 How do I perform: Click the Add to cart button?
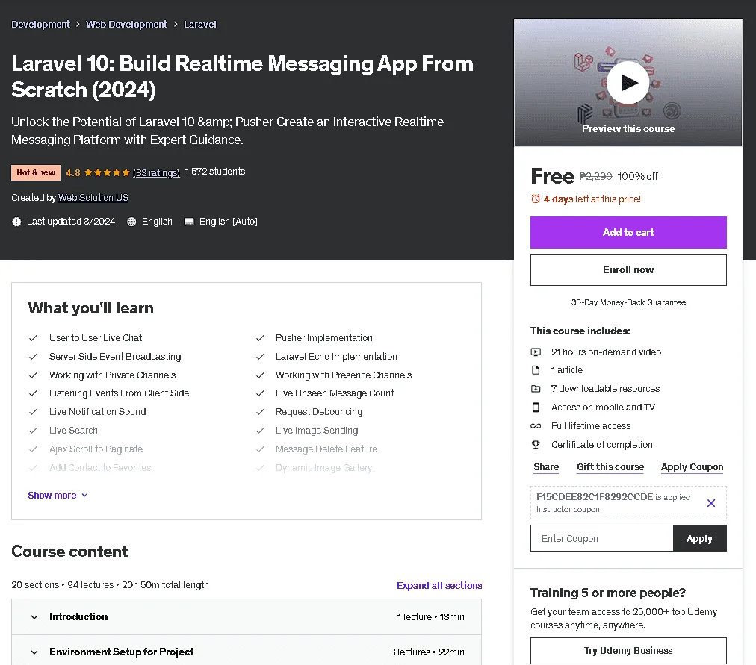(628, 233)
